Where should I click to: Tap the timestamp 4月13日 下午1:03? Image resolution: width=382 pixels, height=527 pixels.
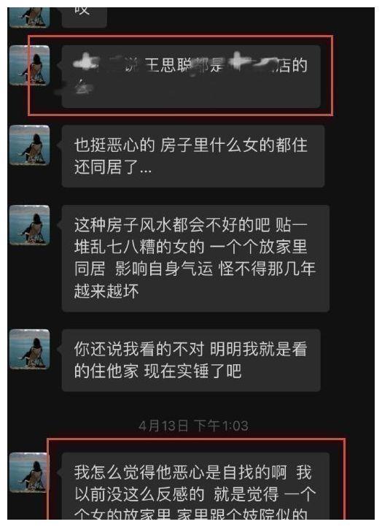click(193, 426)
